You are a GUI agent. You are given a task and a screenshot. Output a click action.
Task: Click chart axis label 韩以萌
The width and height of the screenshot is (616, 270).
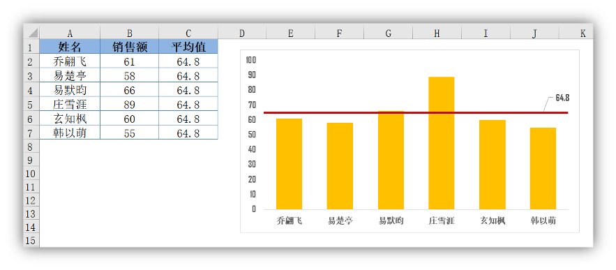(x=543, y=221)
